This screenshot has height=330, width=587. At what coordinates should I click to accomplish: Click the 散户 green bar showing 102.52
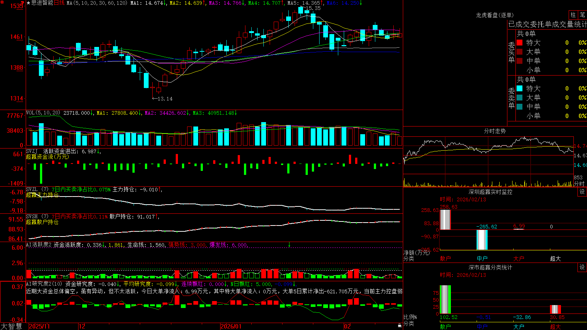445,300
